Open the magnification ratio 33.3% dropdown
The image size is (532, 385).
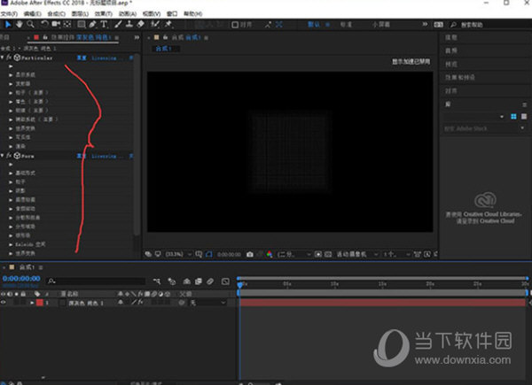click(178, 254)
